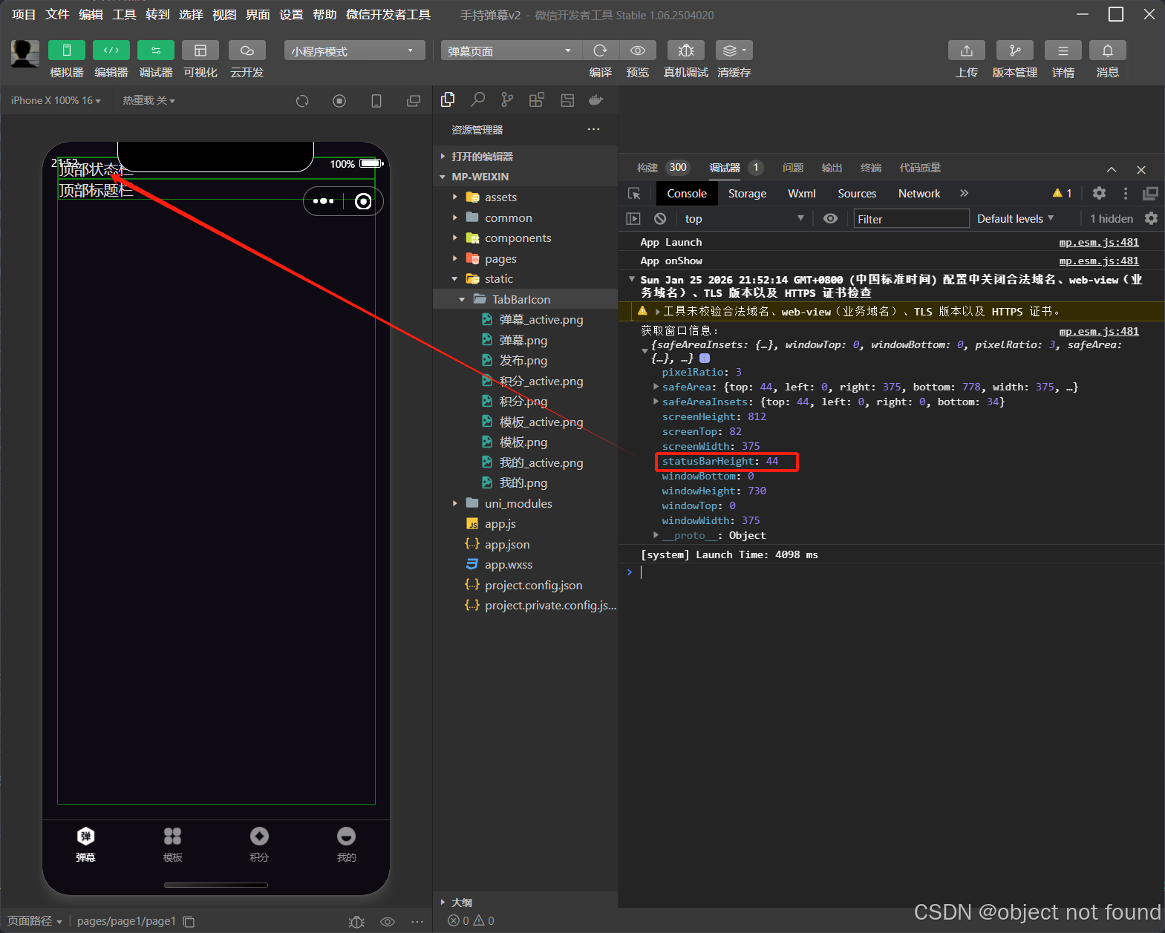Click the console Filter input field

911,219
